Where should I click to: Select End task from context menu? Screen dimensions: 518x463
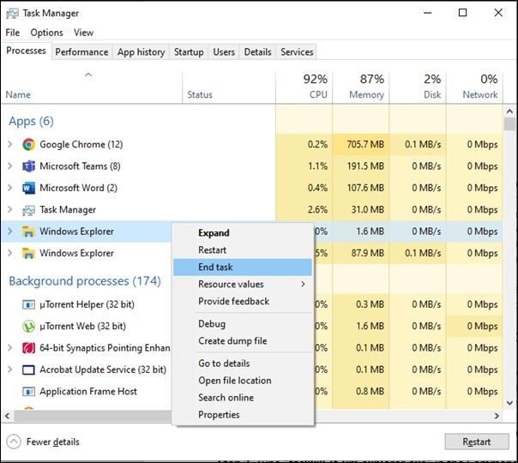point(215,268)
